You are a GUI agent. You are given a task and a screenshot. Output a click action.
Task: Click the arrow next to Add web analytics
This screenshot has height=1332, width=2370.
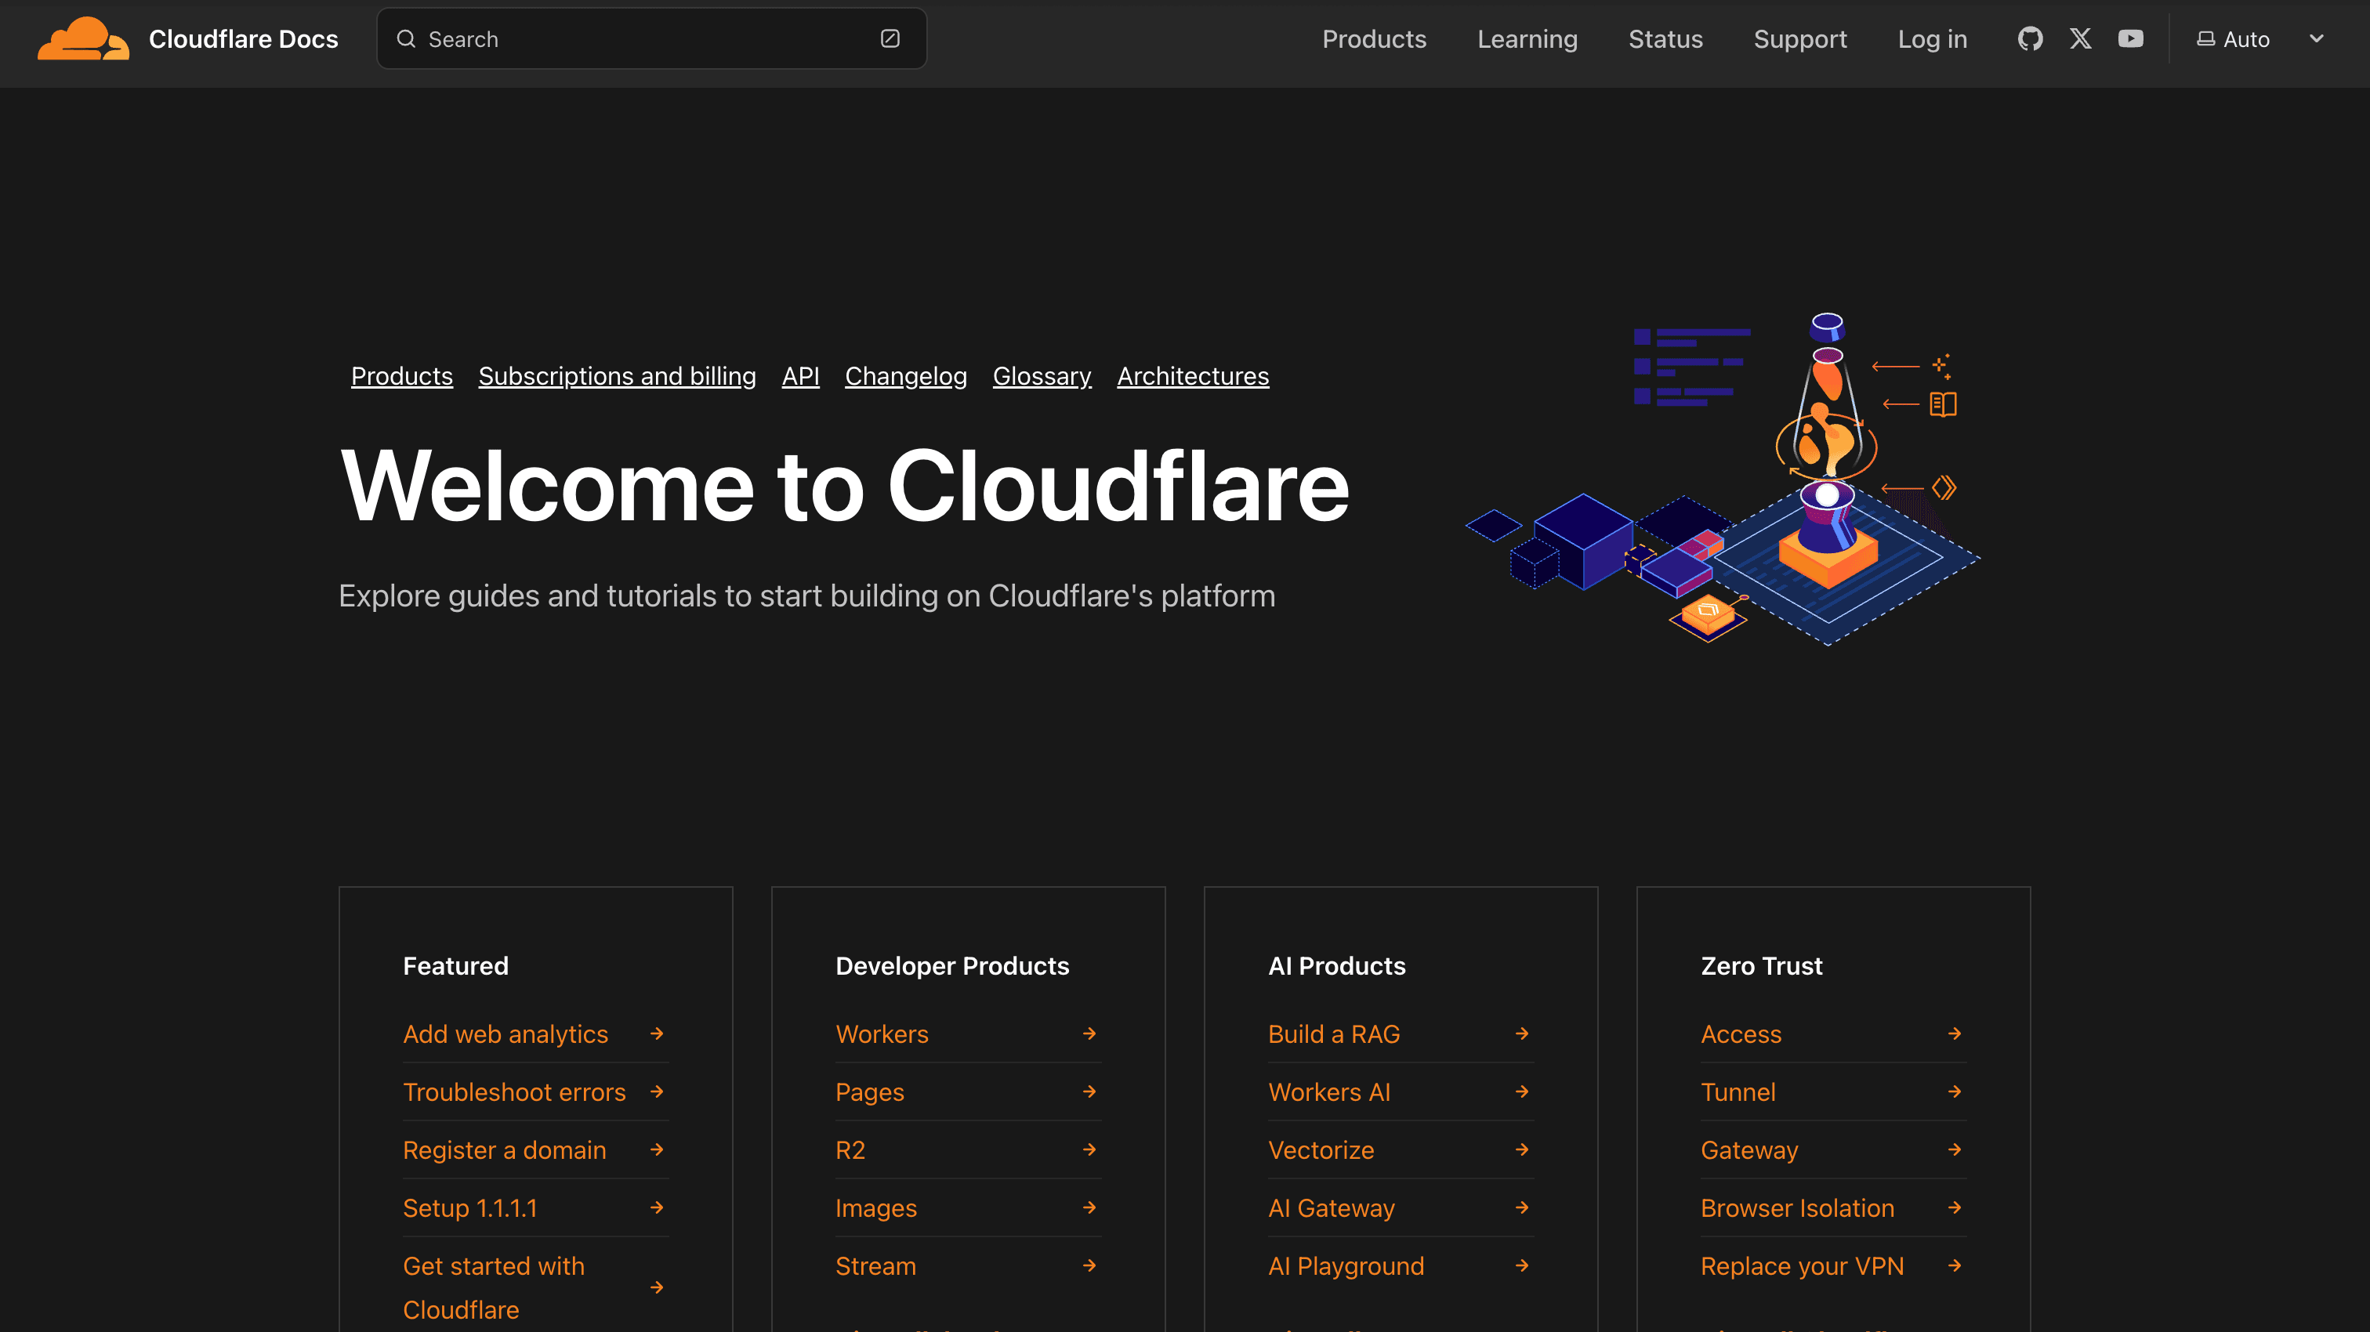pos(657,1034)
